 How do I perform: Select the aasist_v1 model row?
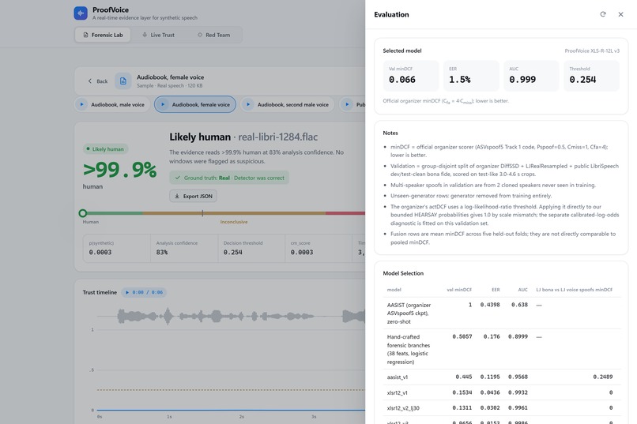pyautogui.click(x=502, y=377)
